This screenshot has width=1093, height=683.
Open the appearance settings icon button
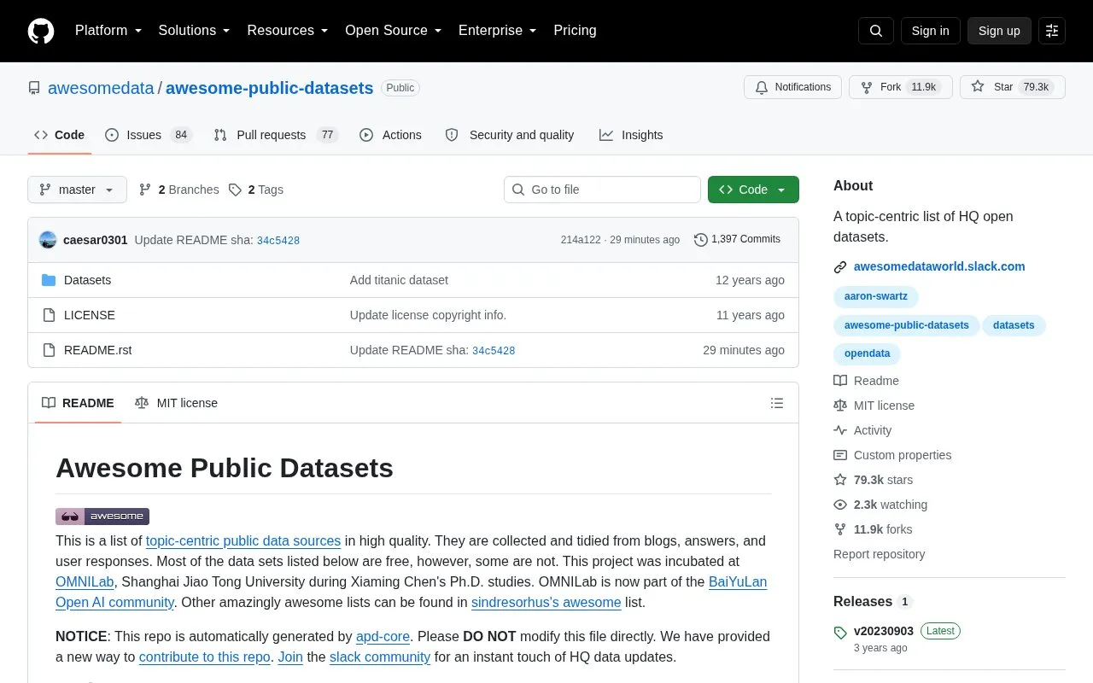pyautogui.click(x=1052, y=31)
